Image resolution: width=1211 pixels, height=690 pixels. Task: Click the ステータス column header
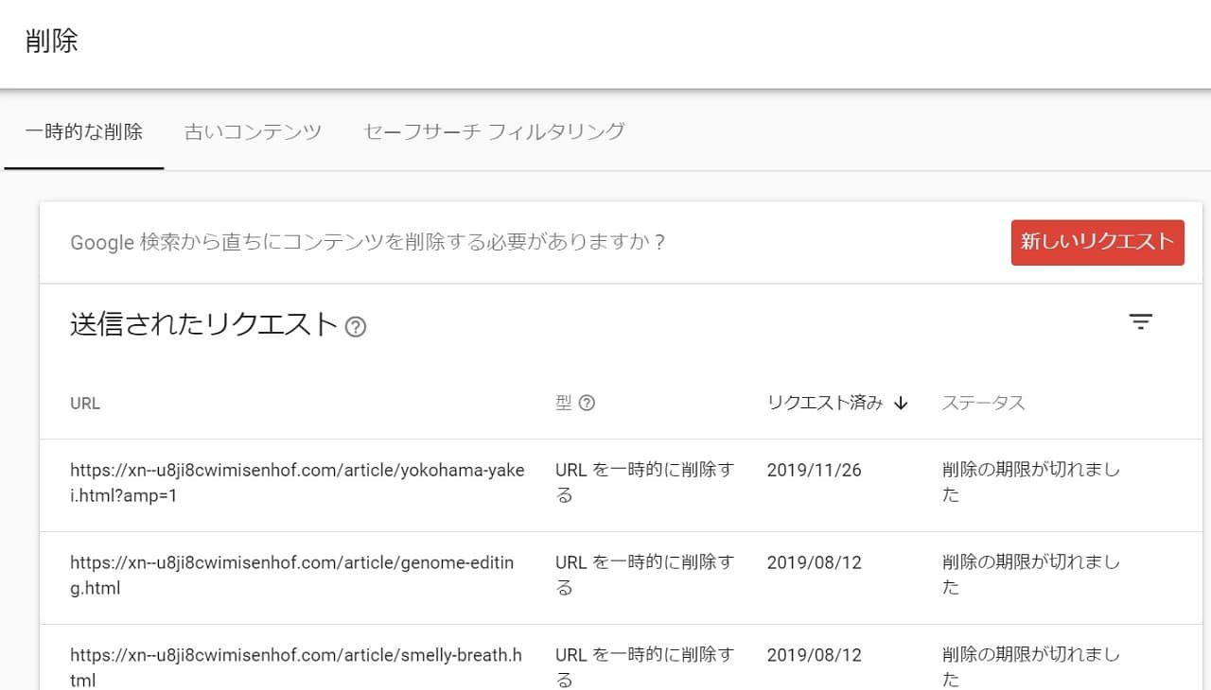[983, 404]
